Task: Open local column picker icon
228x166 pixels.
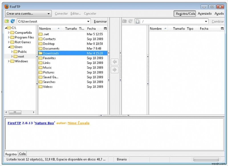Action: click(105, 28)
